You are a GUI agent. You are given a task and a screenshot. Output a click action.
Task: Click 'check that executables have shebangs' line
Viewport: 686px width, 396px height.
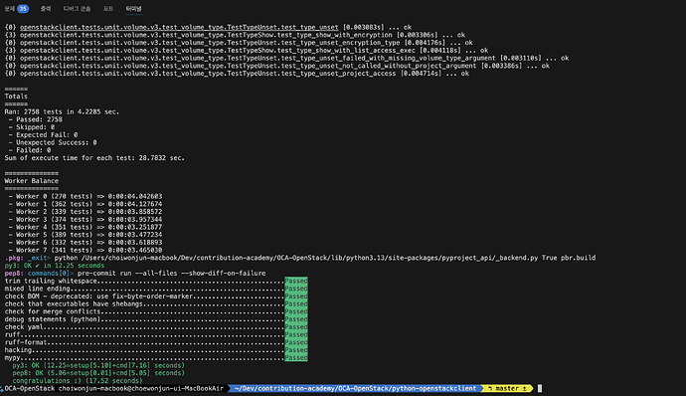[144, 304]
